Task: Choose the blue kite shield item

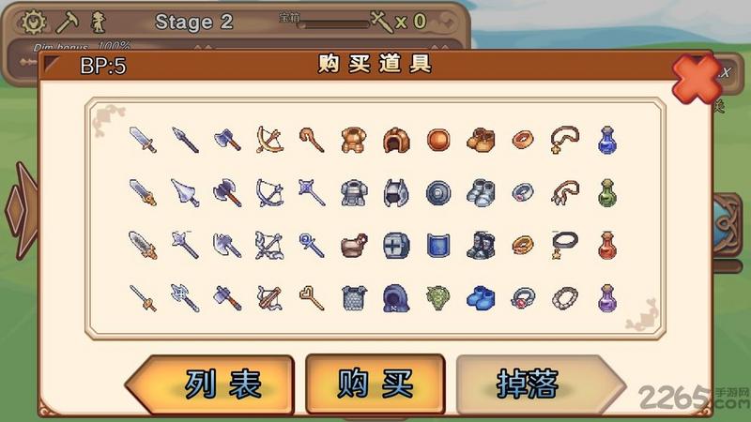Action: pyautogui.click(x=438, y=246)
